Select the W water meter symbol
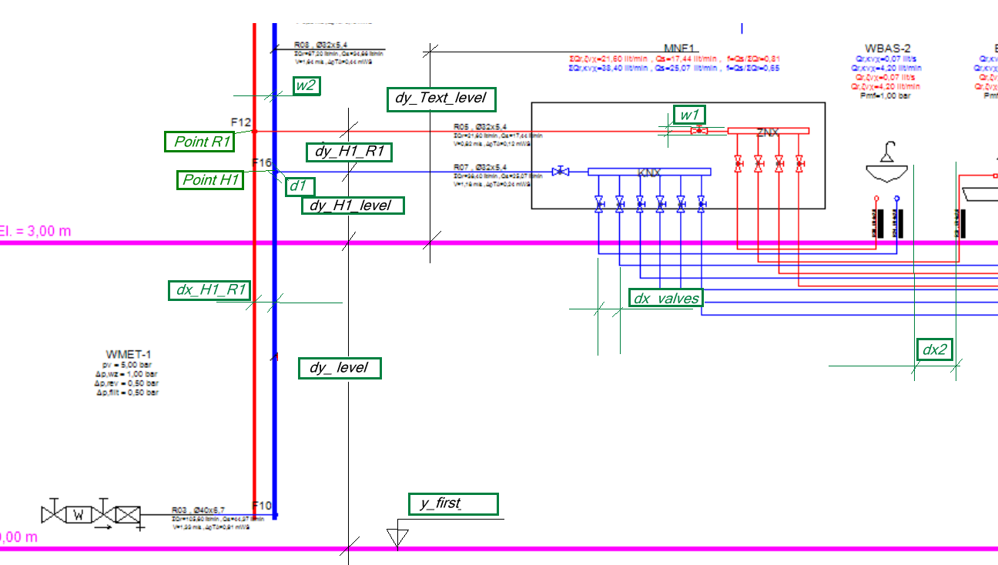Screen dimensions: 998x565 point(79,514)
